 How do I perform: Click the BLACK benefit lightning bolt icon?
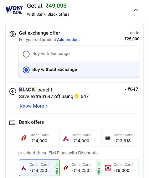click(x=12, y=91)
